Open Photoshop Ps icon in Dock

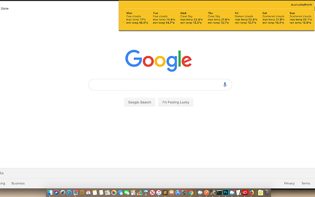225,193
